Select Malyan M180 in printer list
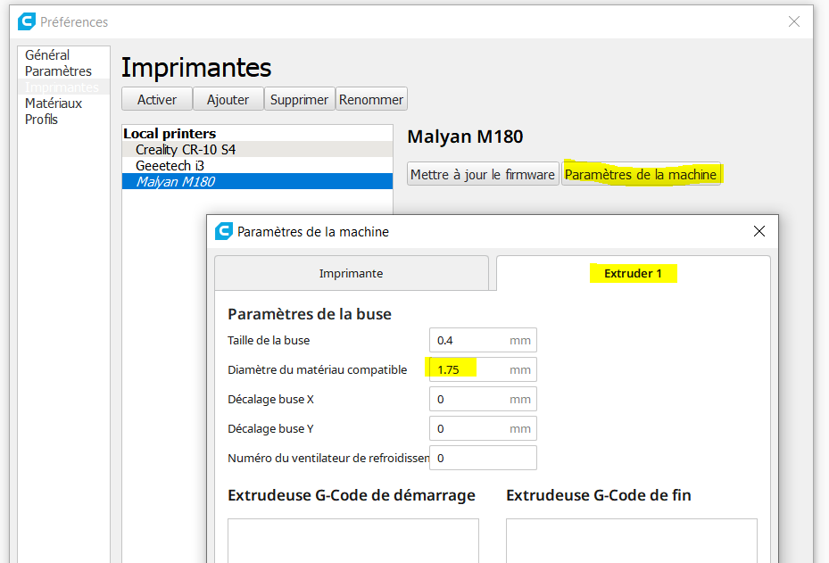 pyautogui.click(x=258, y=181)
